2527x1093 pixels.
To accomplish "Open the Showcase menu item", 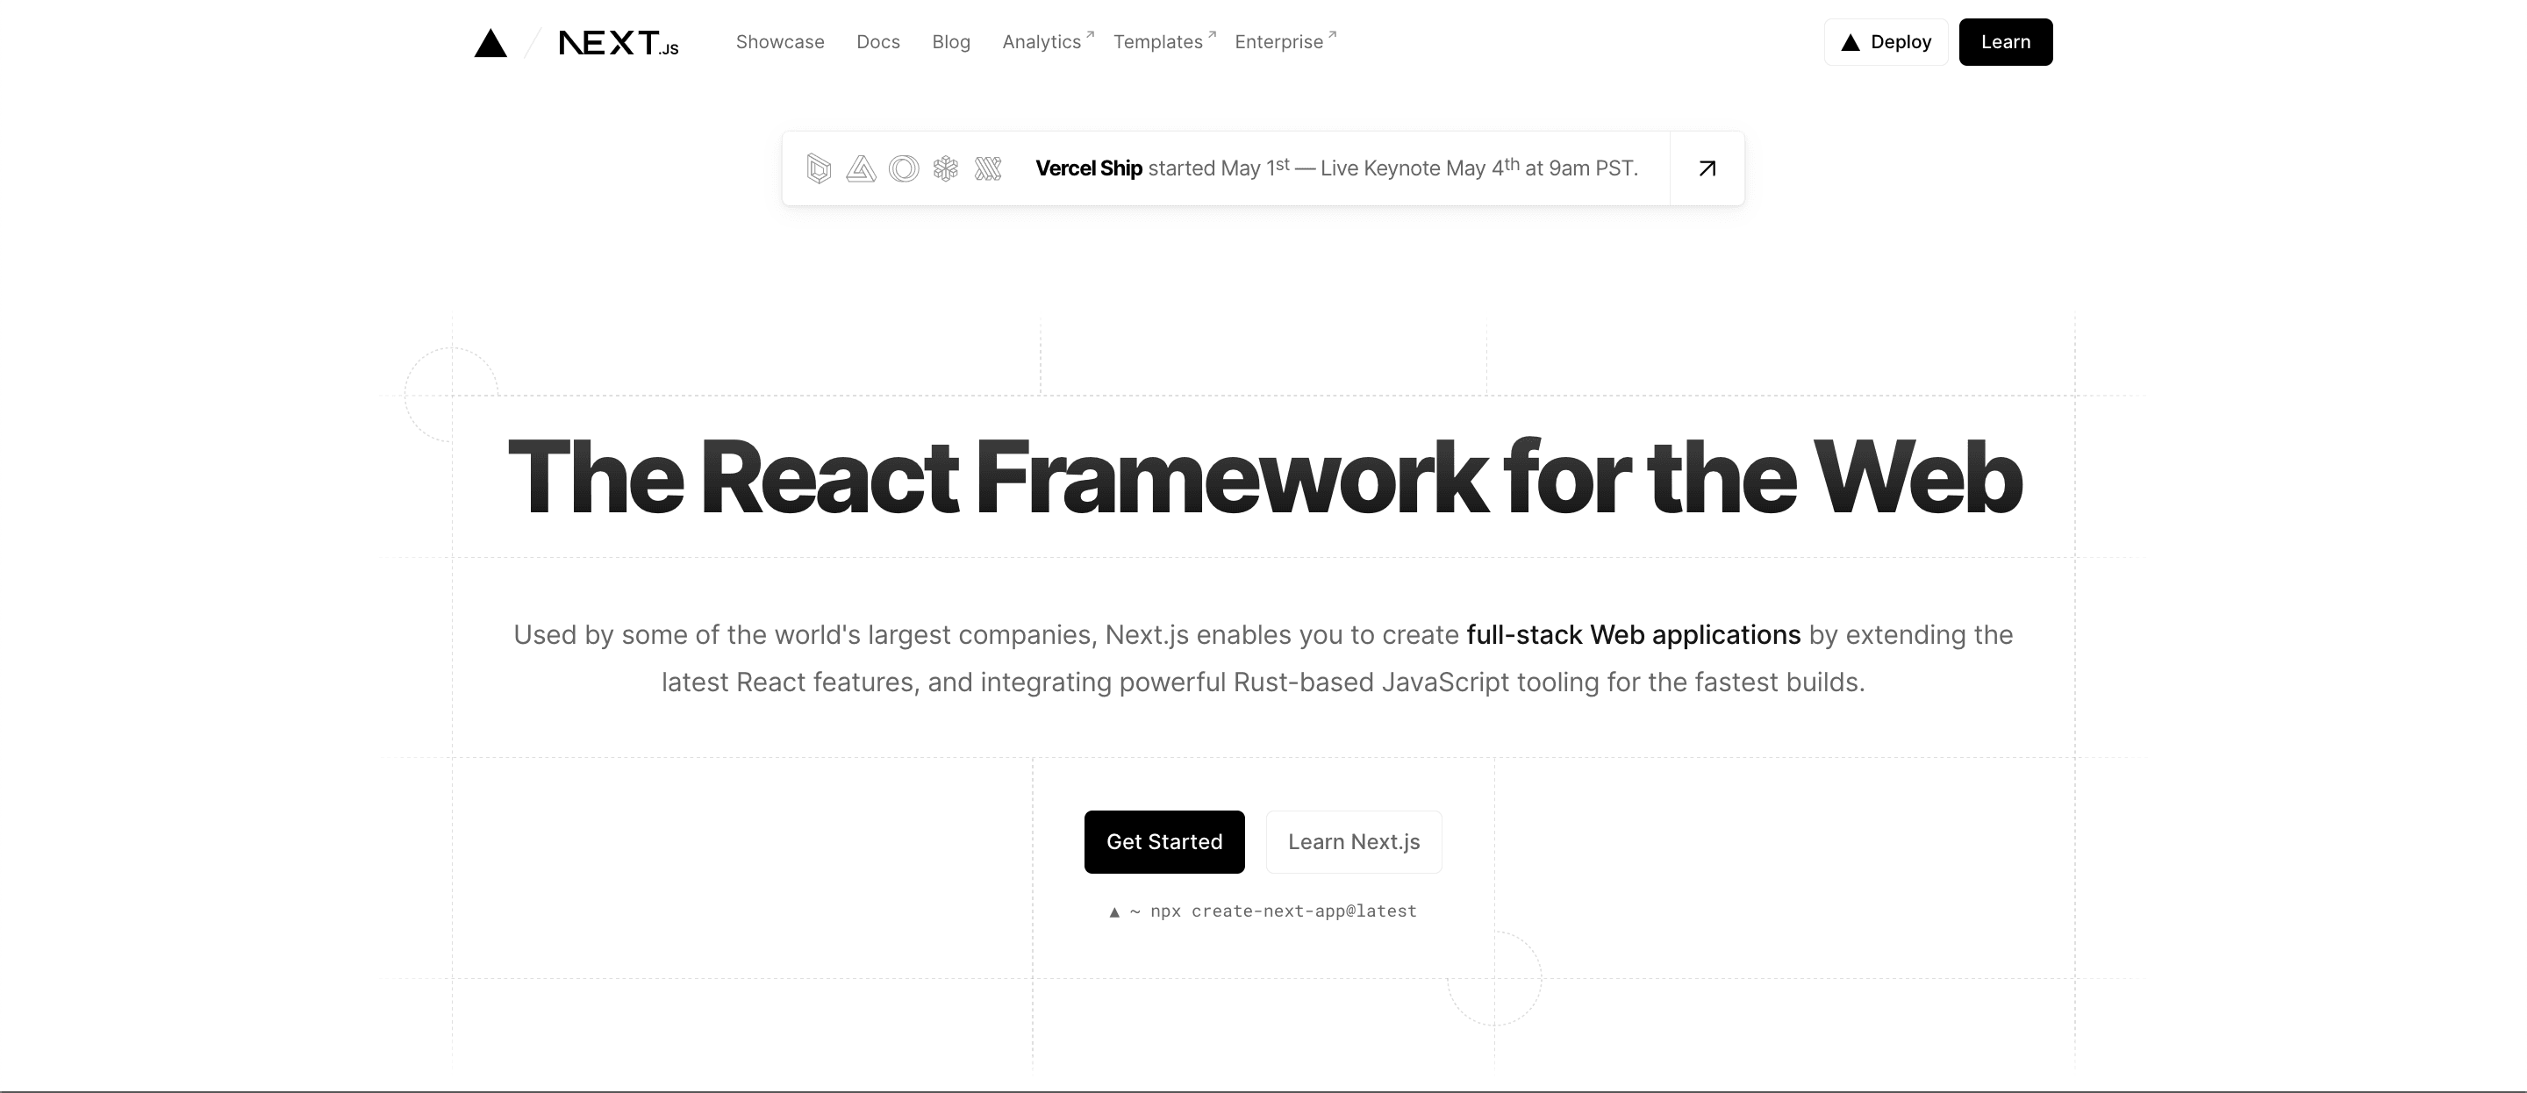I will click(780, 42).
